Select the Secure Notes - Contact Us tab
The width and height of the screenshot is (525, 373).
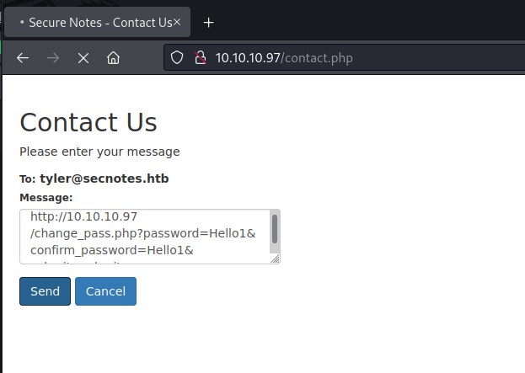pos(97,23)
